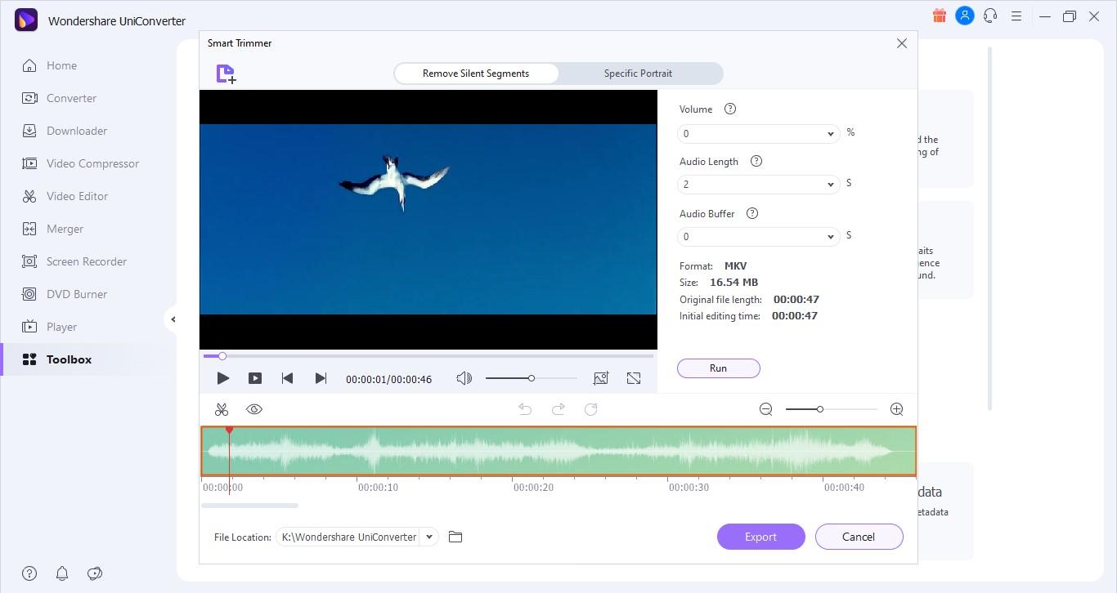
Task: Click the gift box icon in title bar
Action: 939,16
